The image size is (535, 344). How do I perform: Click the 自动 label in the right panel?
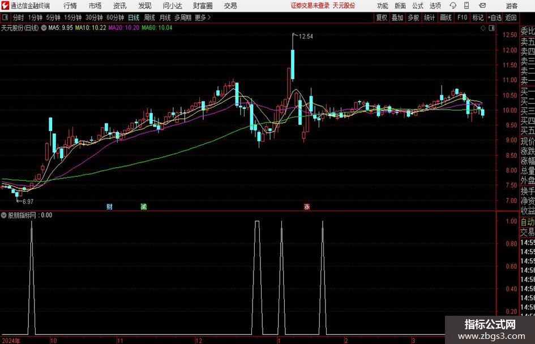(x=527, y=222)
